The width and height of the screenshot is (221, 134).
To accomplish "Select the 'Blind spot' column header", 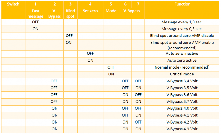I will (x=70, y=14).
